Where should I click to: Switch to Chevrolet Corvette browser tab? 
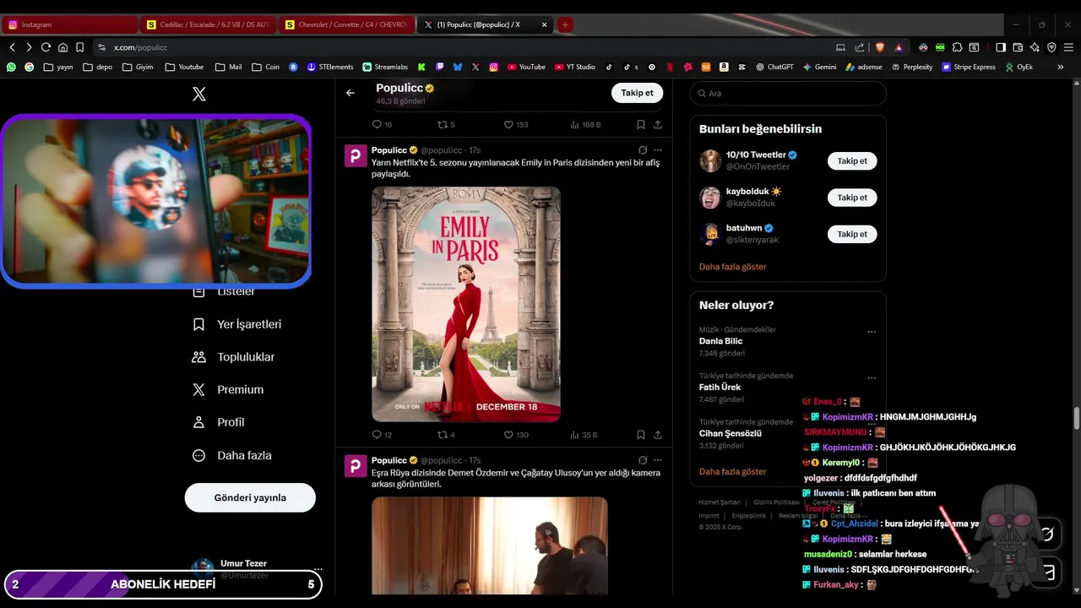347,24
